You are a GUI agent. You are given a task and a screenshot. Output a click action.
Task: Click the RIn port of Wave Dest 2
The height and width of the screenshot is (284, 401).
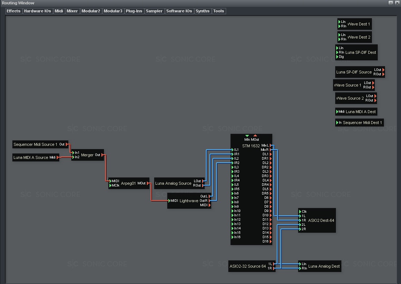339,39
